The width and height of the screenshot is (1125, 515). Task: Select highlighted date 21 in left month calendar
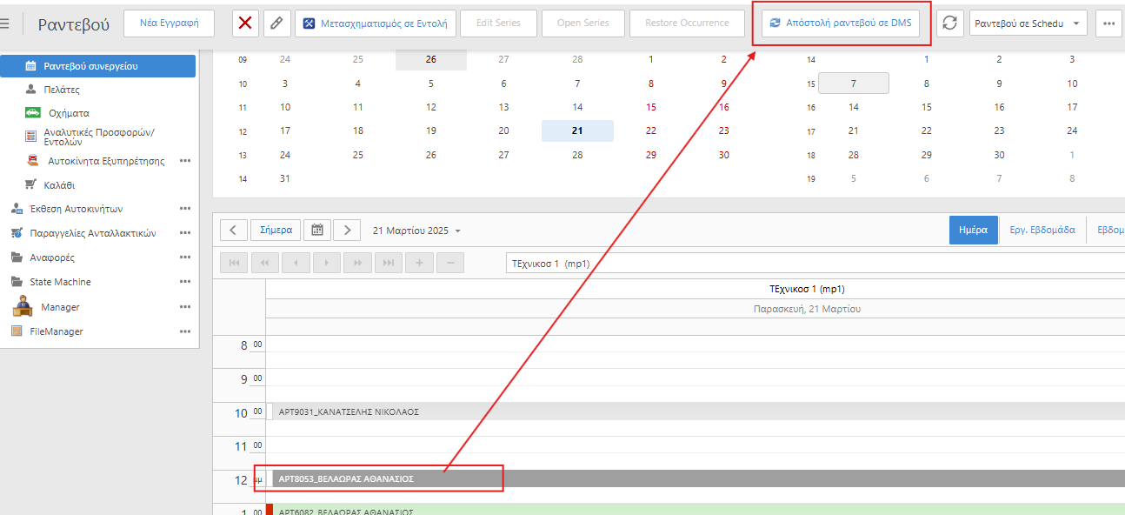[577, 130]
